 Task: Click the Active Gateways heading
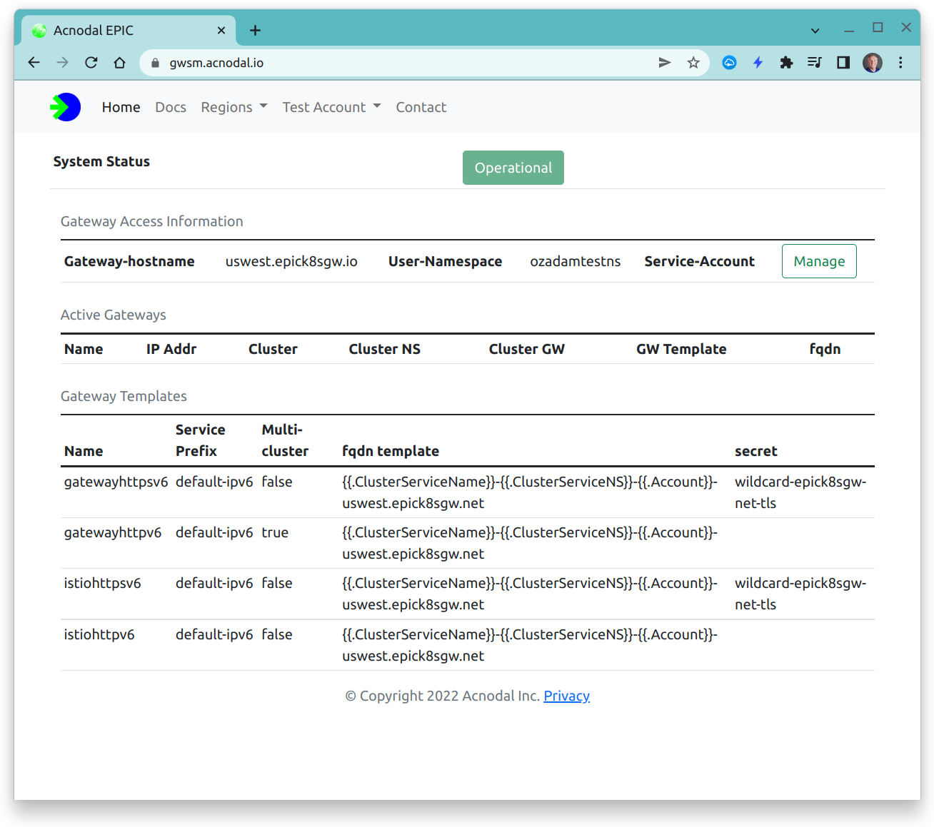(x=114, y=315)
